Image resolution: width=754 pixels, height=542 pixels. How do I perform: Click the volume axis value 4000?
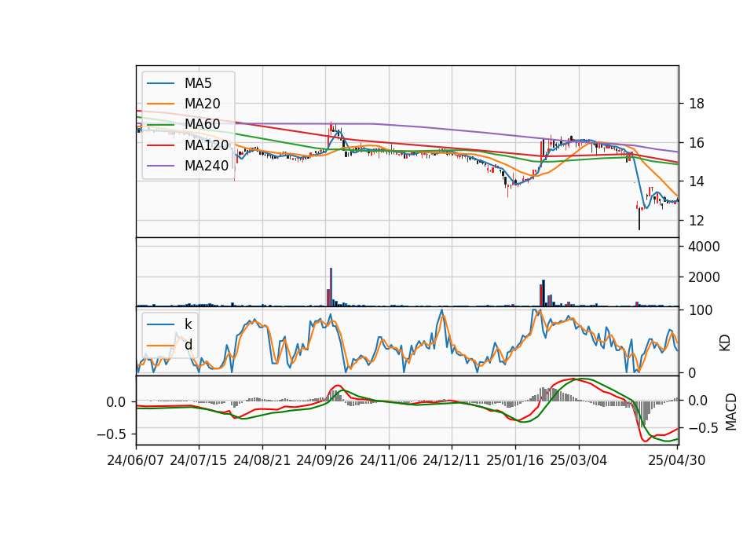(x=704, y=247)
